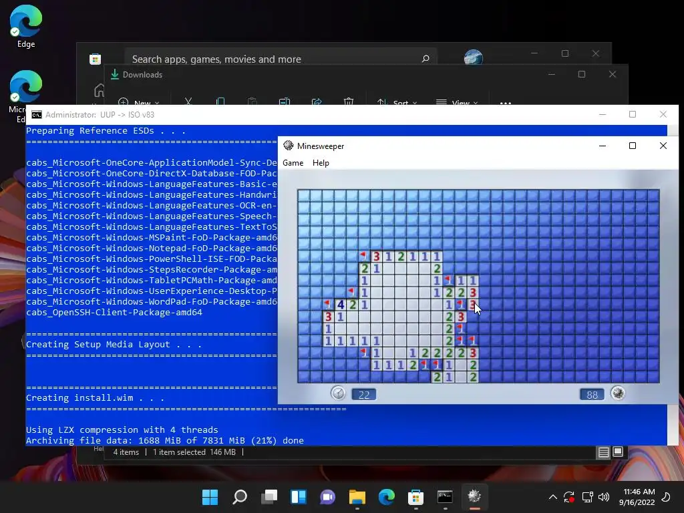Click the Command Prompt title bar icon
684x513 pixels.
click(x=37, y=115)
